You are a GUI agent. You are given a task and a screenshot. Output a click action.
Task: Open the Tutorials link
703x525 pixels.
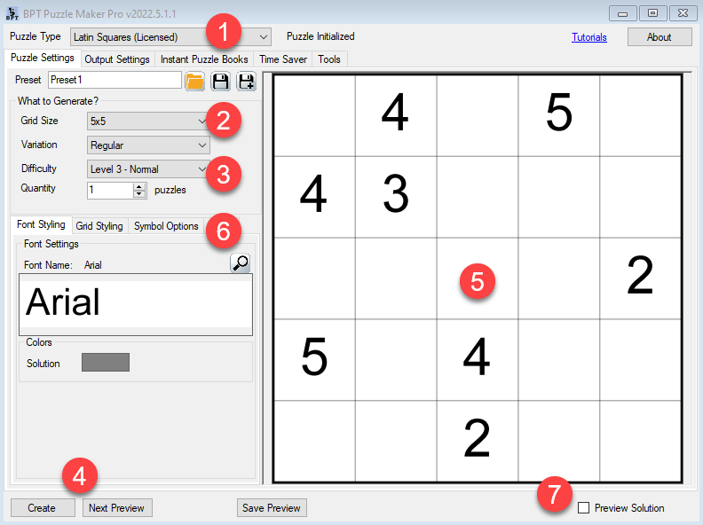[588, 37]
